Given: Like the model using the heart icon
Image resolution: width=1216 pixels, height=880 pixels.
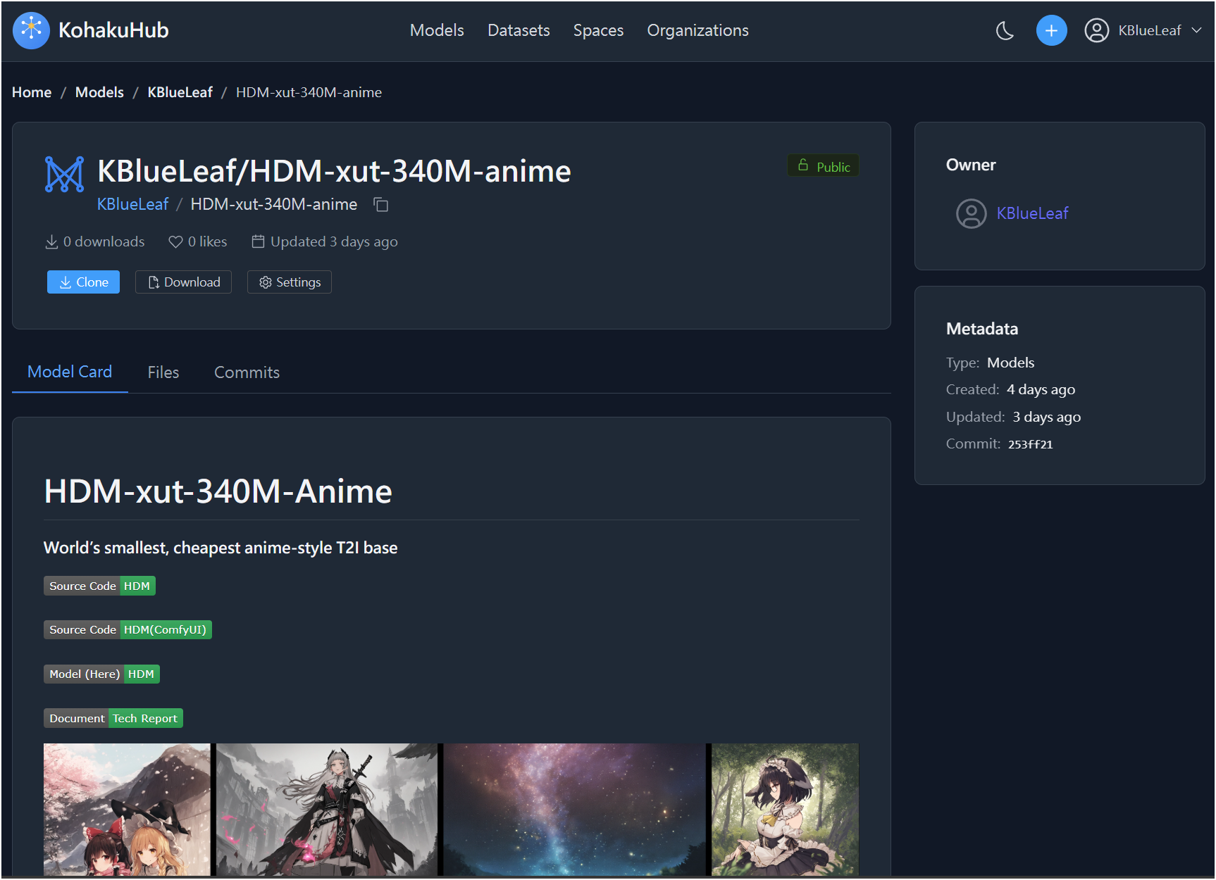Looking at the screenshot, I should tap(175, 242).
